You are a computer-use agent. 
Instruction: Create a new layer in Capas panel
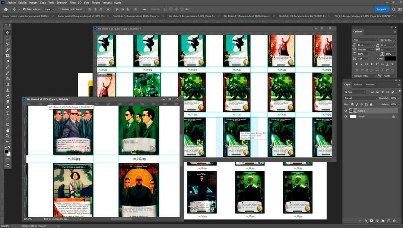(388, 221)
